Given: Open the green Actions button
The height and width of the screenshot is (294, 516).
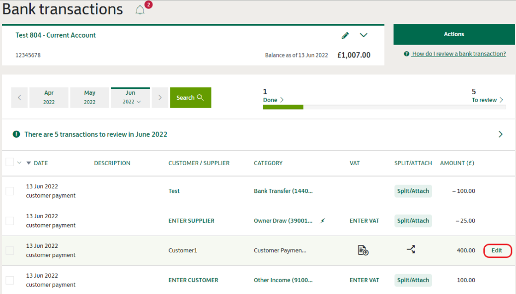Looking at the screenshot, I should (x=454, y=34).
